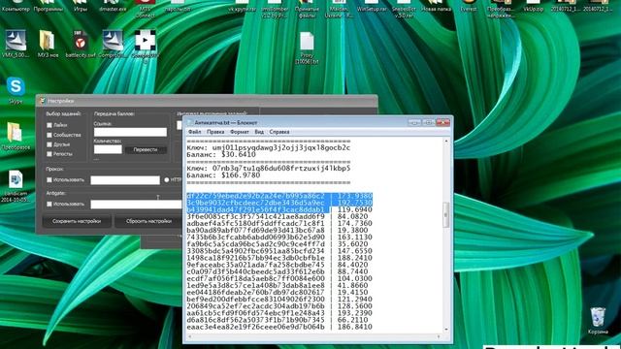Click the line "Баланс: $30.6410"
The width and height of the screenshot is (621, 349).
tap(221, 155)
